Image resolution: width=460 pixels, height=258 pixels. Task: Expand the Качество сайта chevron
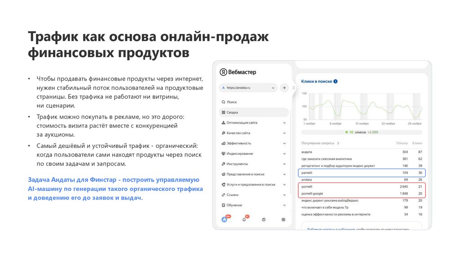click(284, 133)
